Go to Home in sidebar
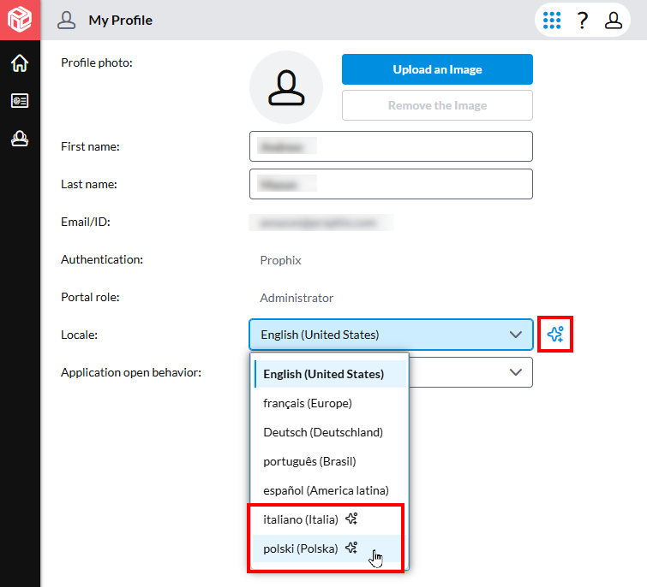Image resolution: width=647 pixels, height=587 pixels. pyautogui.click(x=20, y=63)
